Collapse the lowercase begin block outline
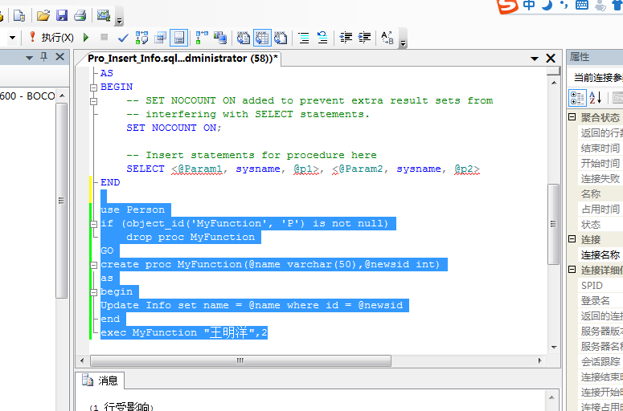Viewport: 623px width, 411px height. tap(94, 292)
